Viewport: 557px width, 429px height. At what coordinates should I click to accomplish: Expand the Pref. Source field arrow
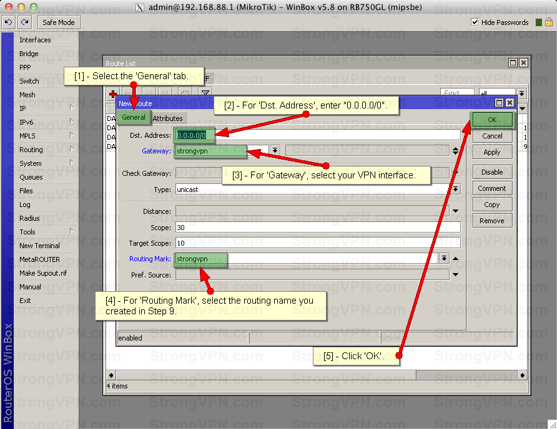455,274
